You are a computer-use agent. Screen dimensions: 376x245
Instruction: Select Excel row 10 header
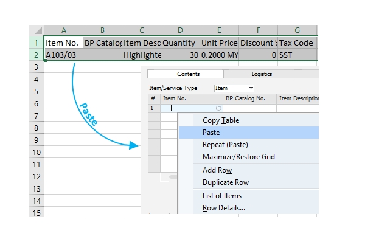pyautogui.click(x=37, y=152)
